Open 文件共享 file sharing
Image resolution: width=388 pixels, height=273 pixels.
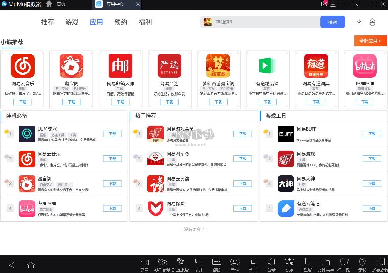coord(326,264)
